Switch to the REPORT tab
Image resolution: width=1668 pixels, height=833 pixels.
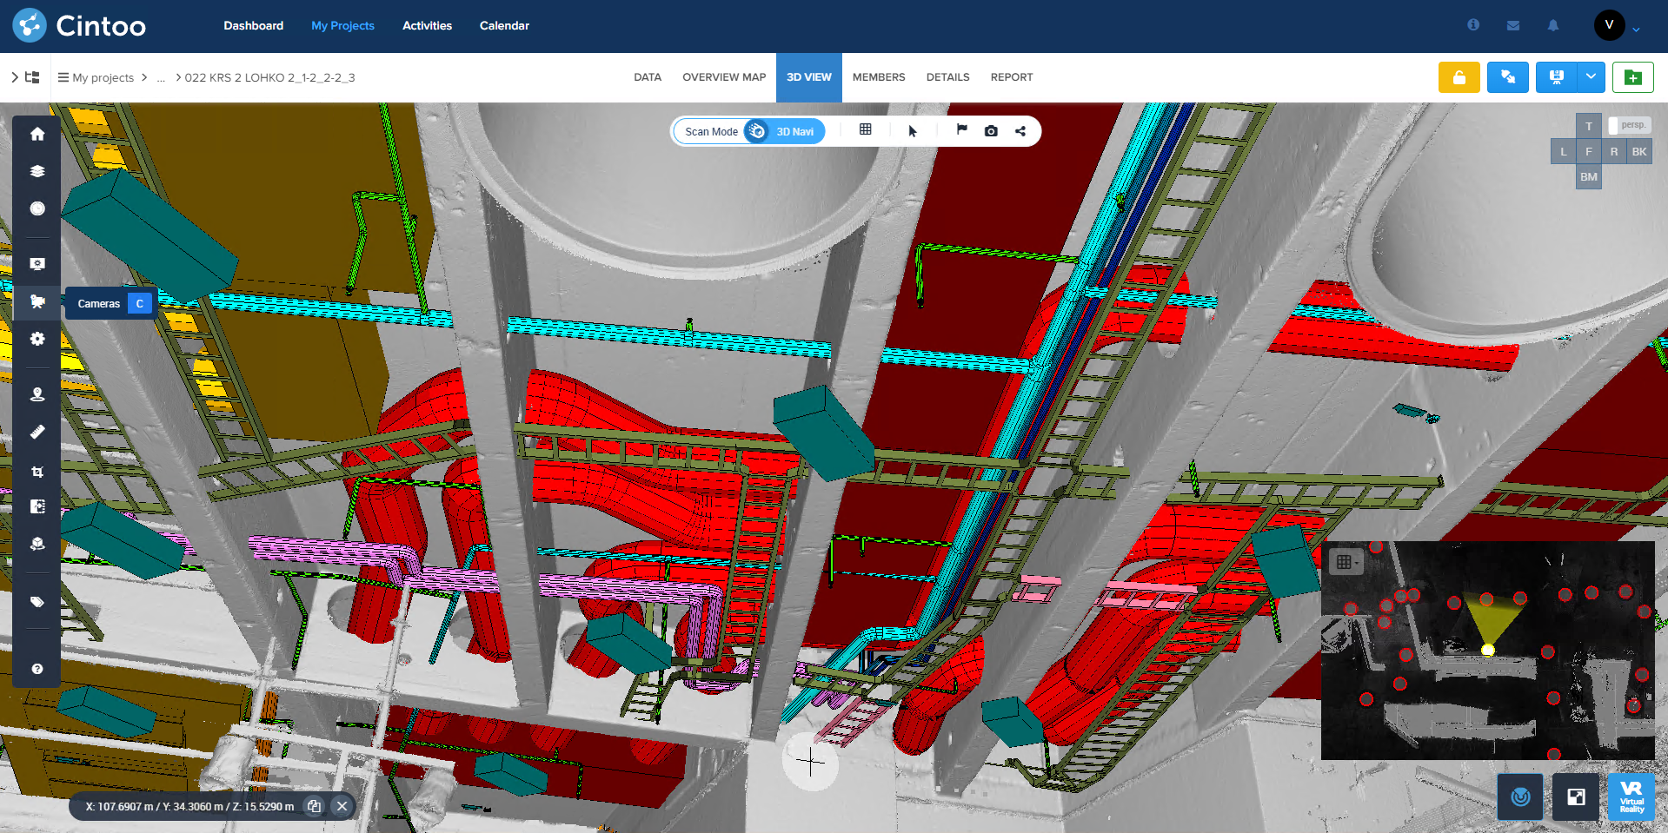point(1012,77)
